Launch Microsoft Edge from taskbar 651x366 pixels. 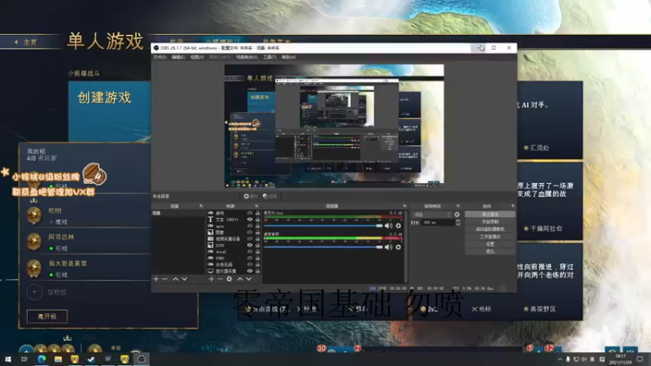42,359
